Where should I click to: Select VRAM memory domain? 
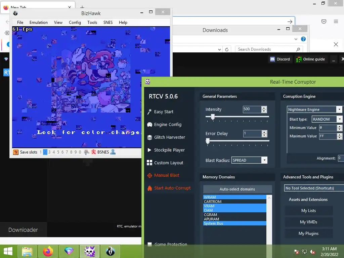[235, 206]
